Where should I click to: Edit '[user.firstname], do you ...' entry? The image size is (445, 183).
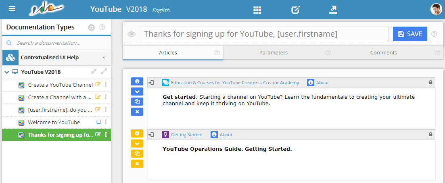98,109
